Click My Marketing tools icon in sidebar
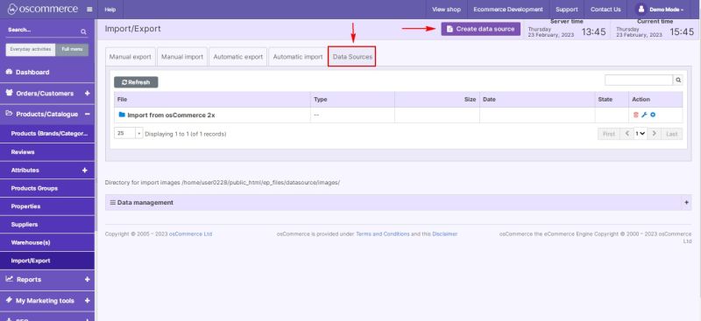Image resolution: width=701 pixels, height=321 pixels. click(9, 301)
